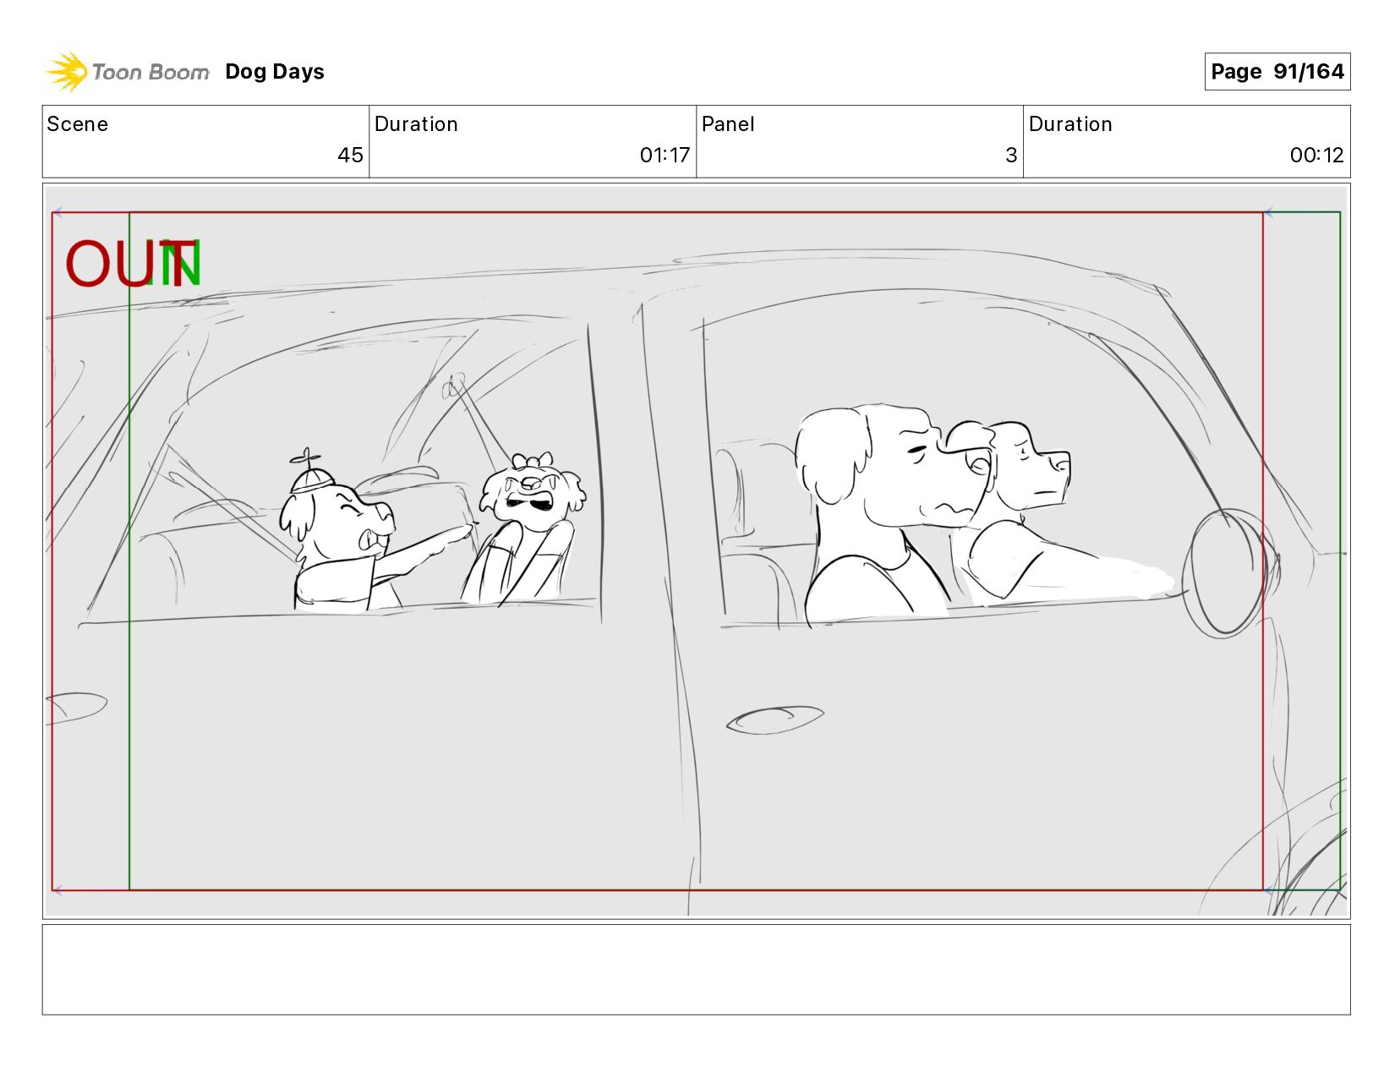This screenshot has width=1395, height=1078.
Task: Select the top-right green camera frame corner arrow
Action: [x=1268, y=213]
